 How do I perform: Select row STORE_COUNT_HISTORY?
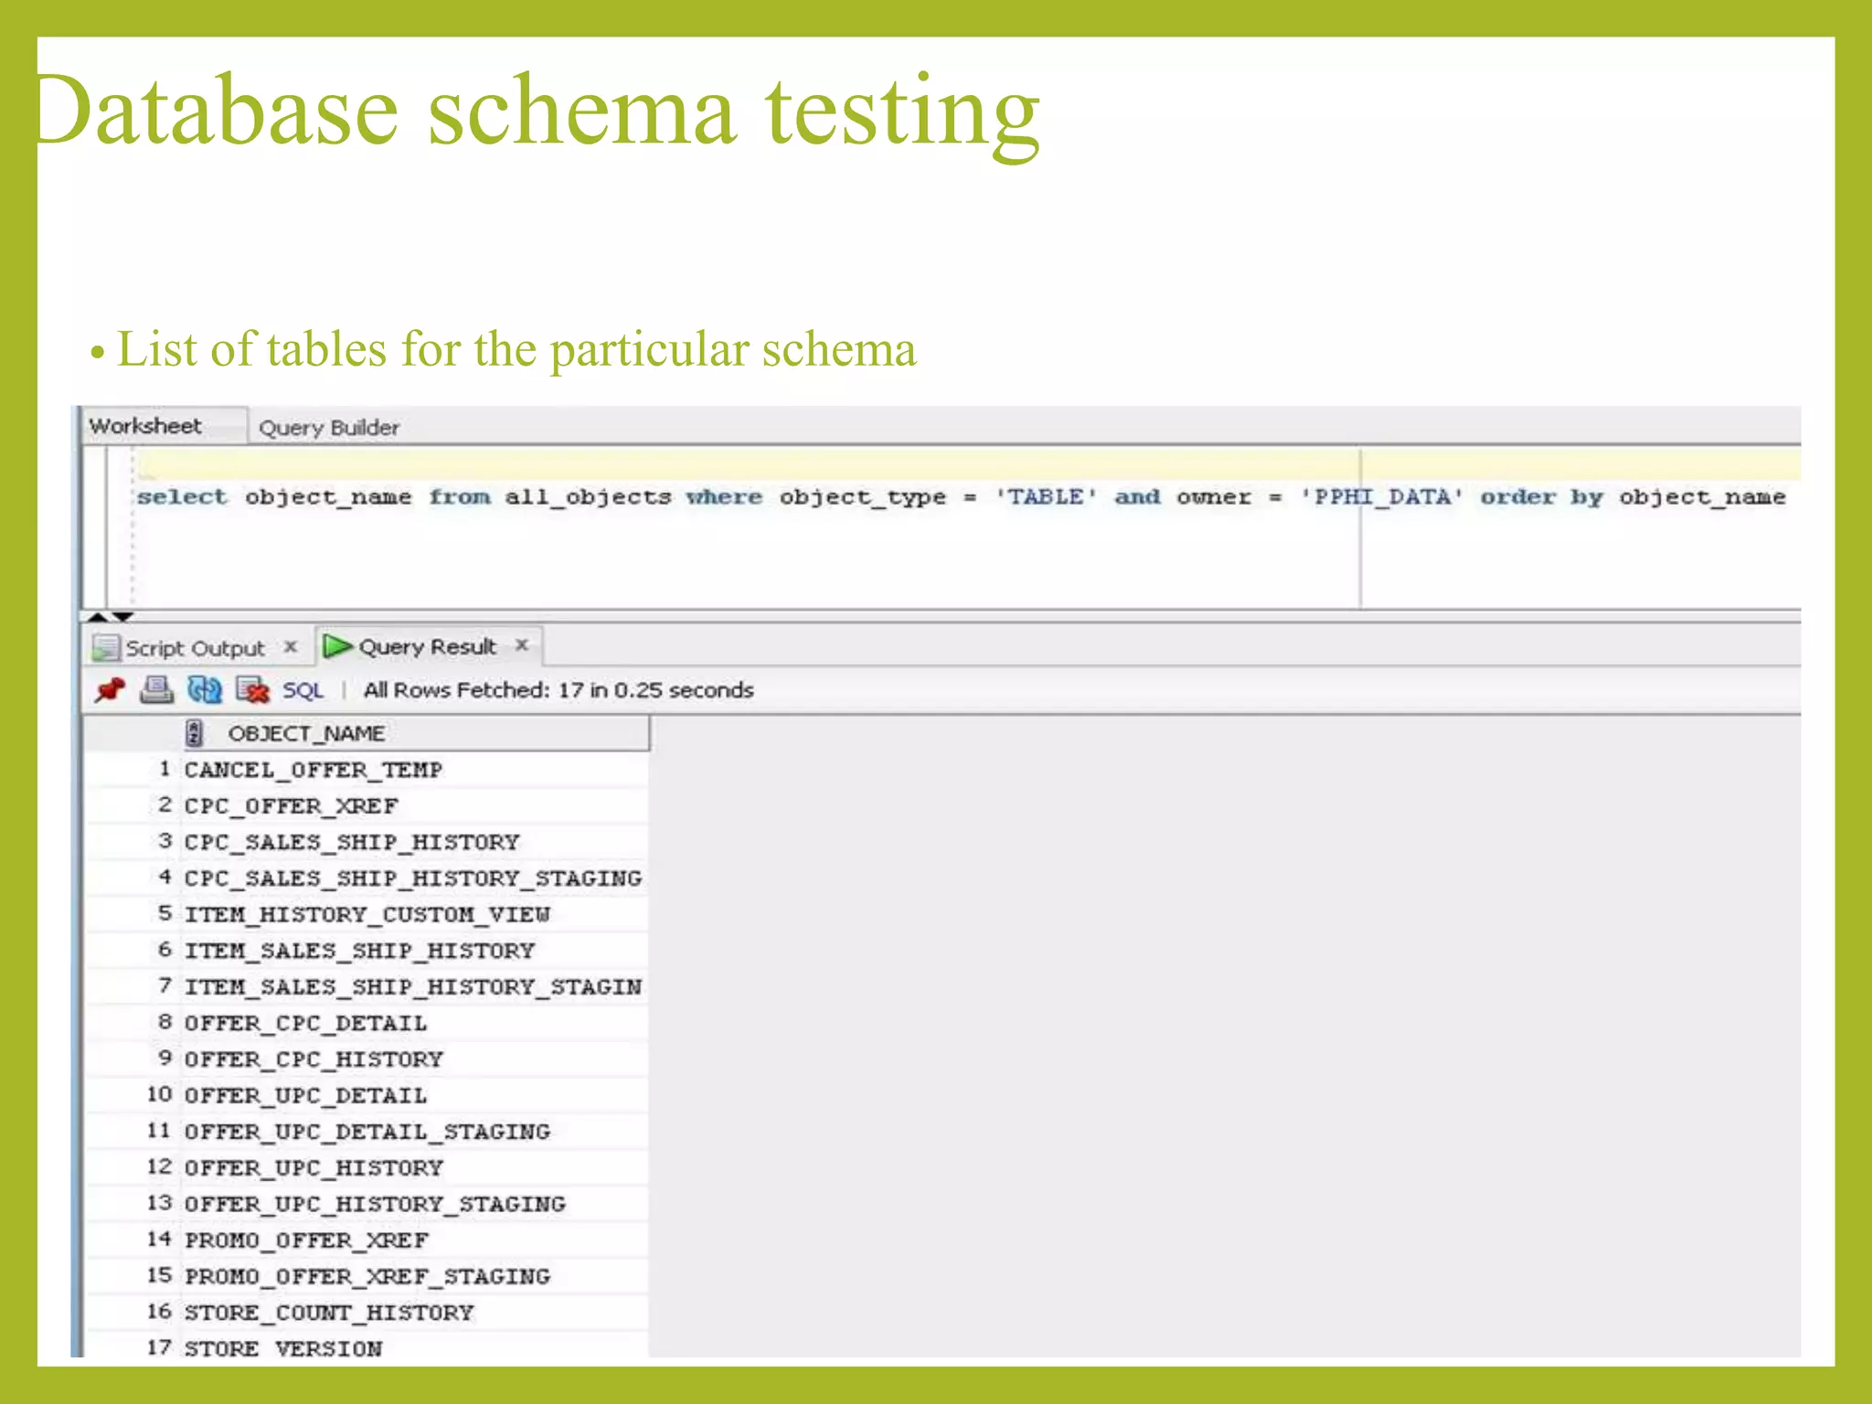[367, 1313]
